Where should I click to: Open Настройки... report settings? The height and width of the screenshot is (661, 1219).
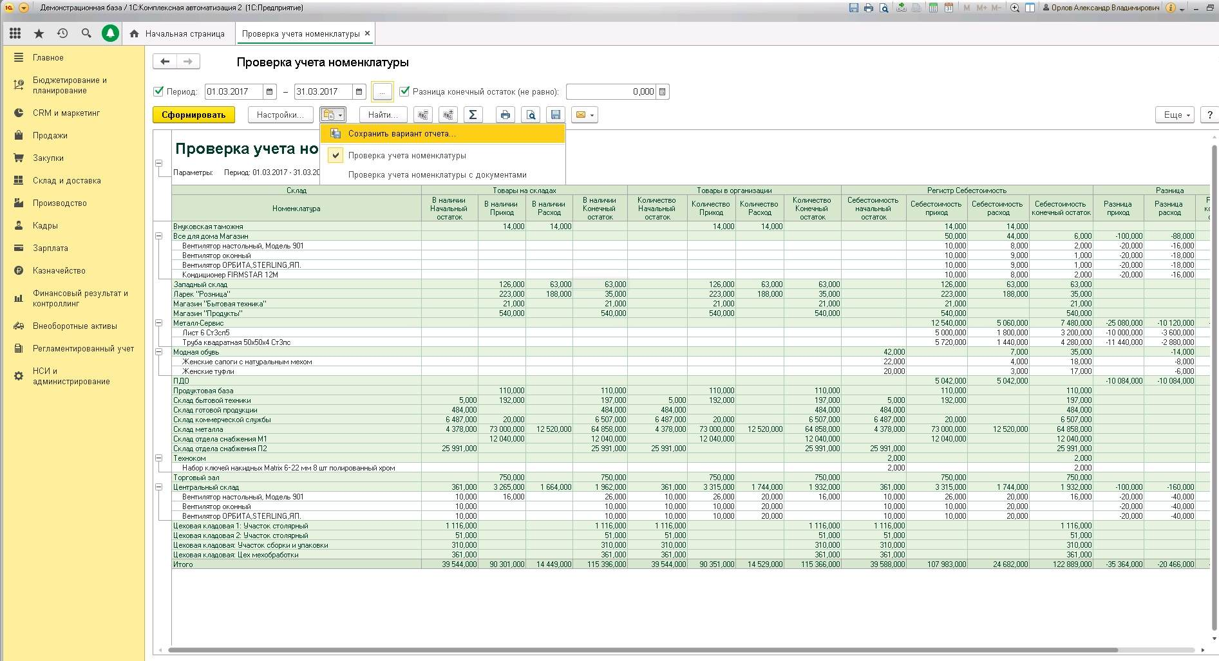280,115
